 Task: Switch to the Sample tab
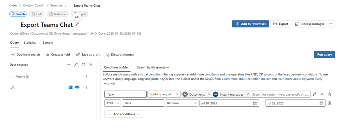pos(48,43)
